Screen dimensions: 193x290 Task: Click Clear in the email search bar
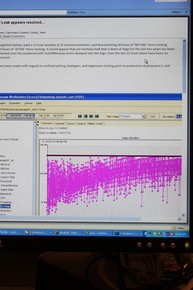[82, 12]
